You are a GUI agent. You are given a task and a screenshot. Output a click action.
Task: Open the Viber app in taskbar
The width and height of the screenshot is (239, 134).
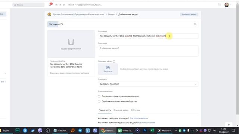point(40,131)
